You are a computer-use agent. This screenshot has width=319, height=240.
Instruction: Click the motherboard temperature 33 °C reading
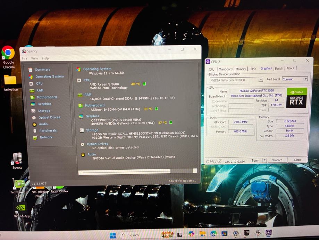(x=148, y=109)
